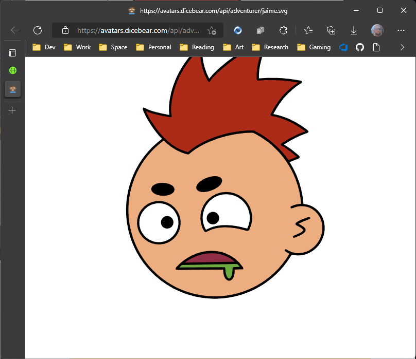Viewport: 416px width, 359px height.
Task: Open a new tab with the plus icon
Action: click(x=12, y=110)
